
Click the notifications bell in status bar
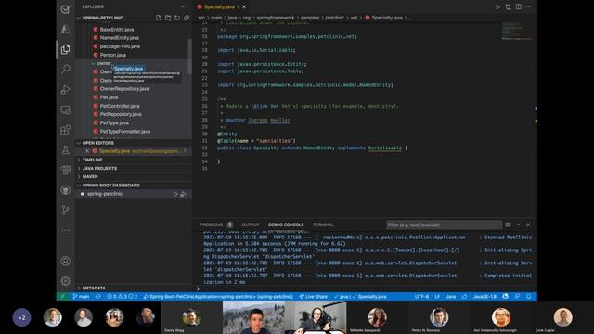click(x=529, y=297)
